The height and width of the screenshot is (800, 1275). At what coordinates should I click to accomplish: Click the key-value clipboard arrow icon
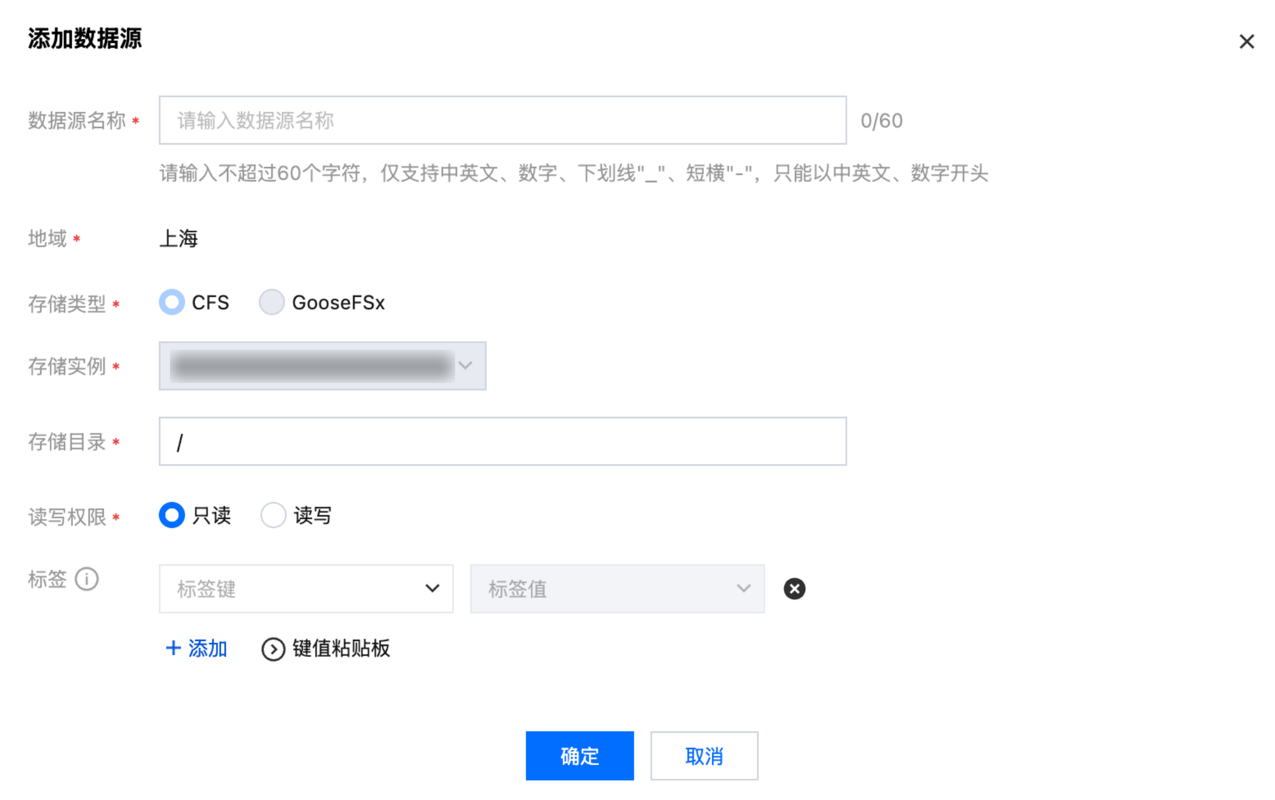coord(273,649)
